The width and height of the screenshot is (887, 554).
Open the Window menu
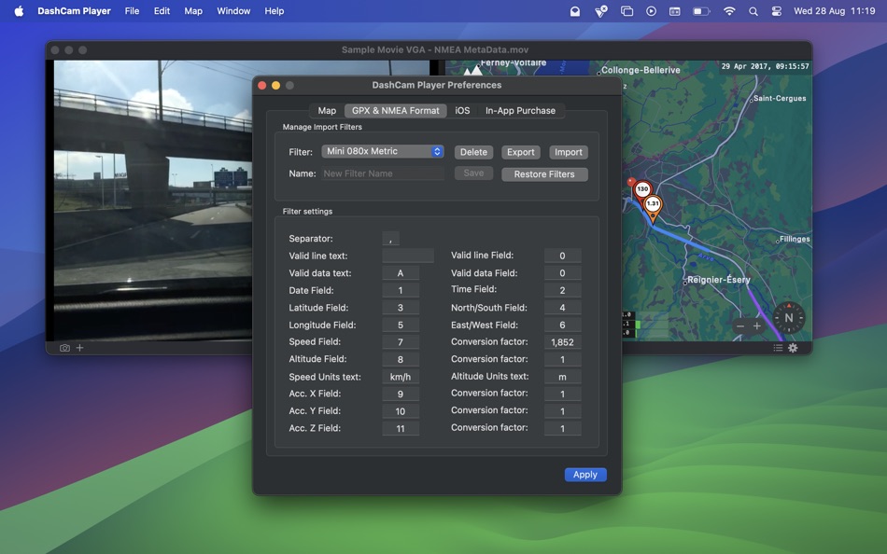233,11
